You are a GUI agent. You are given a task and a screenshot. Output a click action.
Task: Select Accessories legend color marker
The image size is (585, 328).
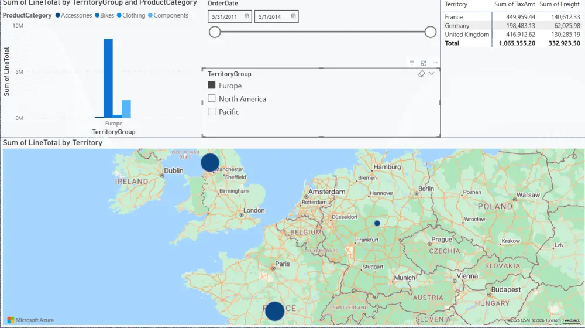coord(57,15)
